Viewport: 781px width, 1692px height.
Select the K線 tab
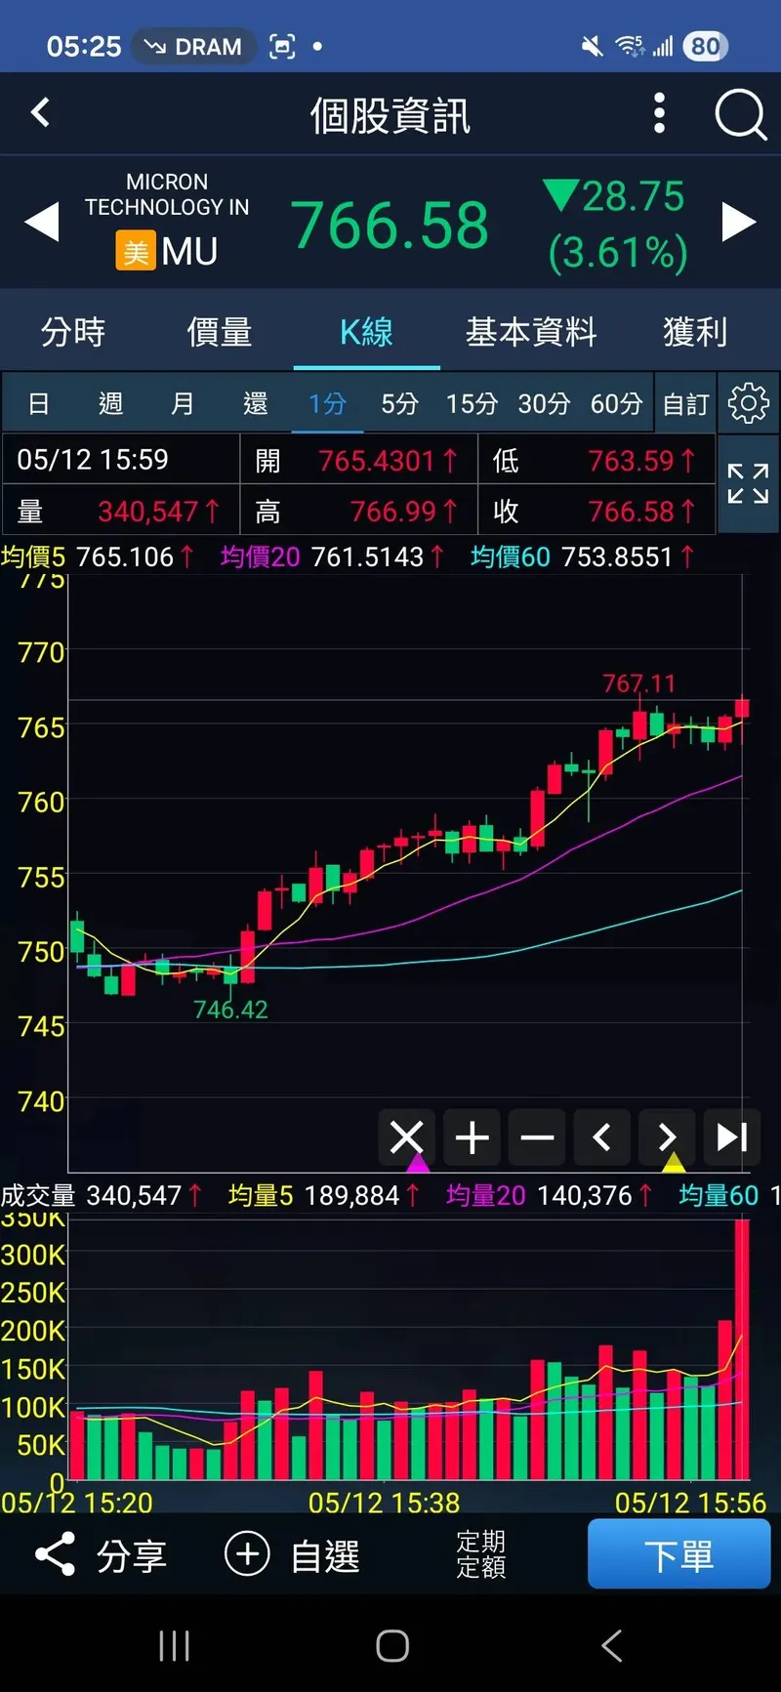pyautogui.click(x=366, y=332)
